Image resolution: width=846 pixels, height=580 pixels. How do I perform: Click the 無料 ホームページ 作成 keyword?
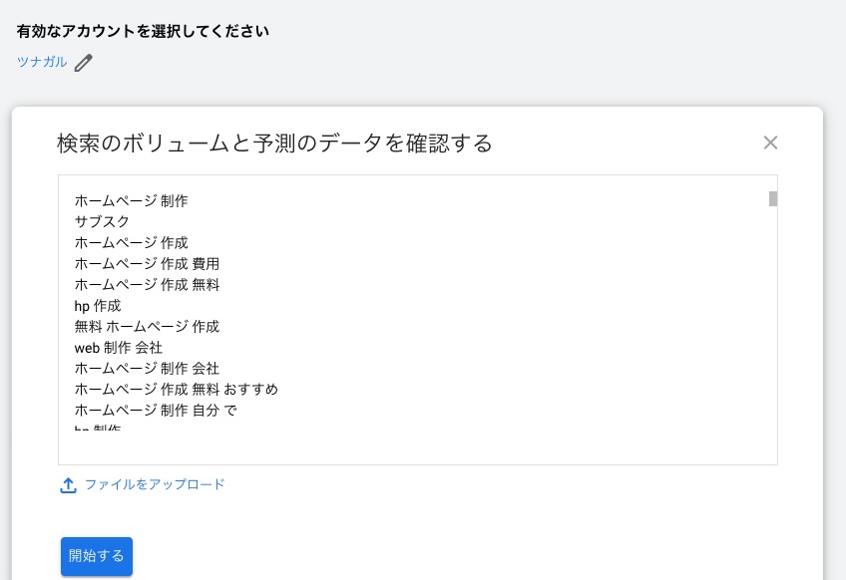(x=147, y=326)
